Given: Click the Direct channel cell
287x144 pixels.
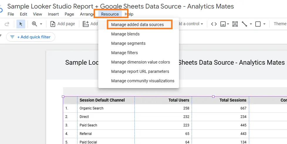Looking at the screenshot, I should 84,116.
